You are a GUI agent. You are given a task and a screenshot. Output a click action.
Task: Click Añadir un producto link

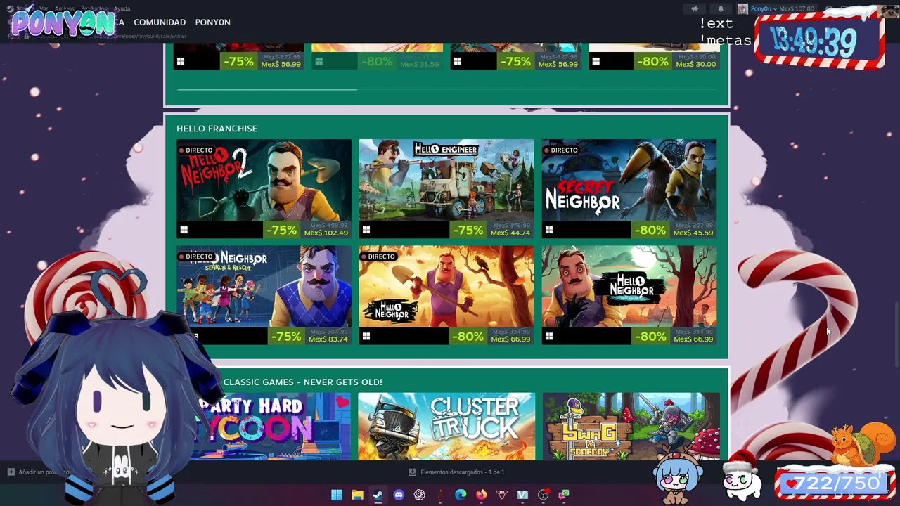tap(39, 472)
